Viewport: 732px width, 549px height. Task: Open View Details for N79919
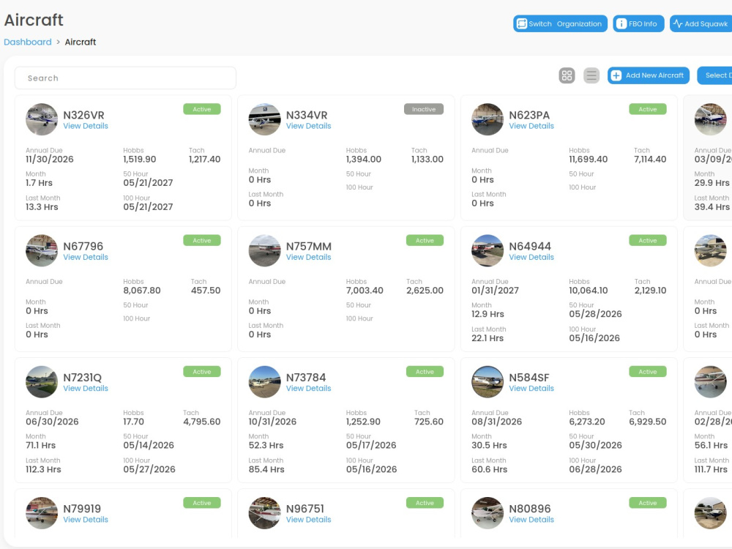[86, 520]
